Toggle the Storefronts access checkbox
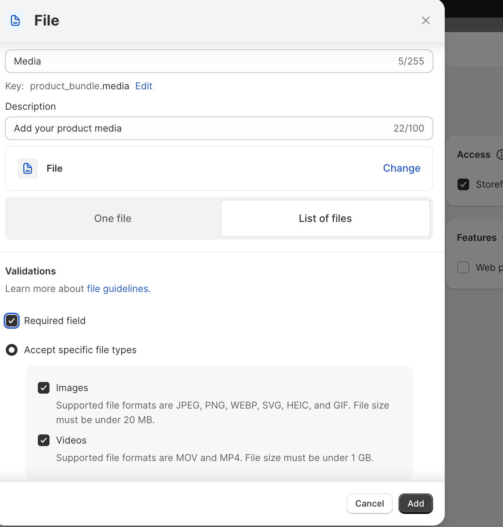The height and width of the screenshot is (527, 503). (x=463, y=184)
